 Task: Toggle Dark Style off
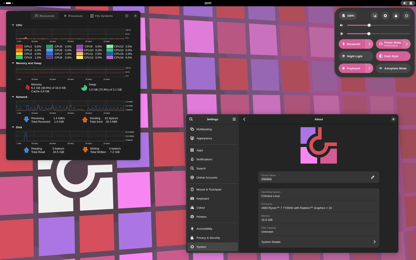[393, 56]
